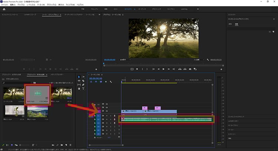Click Export Frame camera icon
Screen dimensions: 278x151
pyautogui.click(x=190, y=69)
